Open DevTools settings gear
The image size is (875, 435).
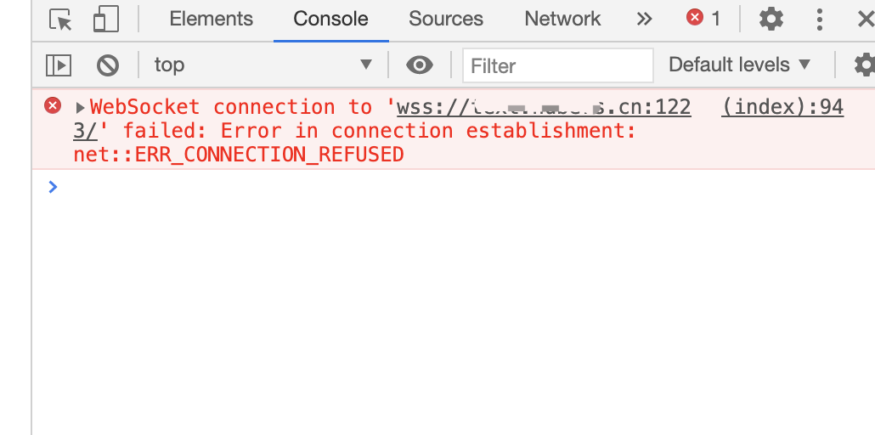[771, 20]
